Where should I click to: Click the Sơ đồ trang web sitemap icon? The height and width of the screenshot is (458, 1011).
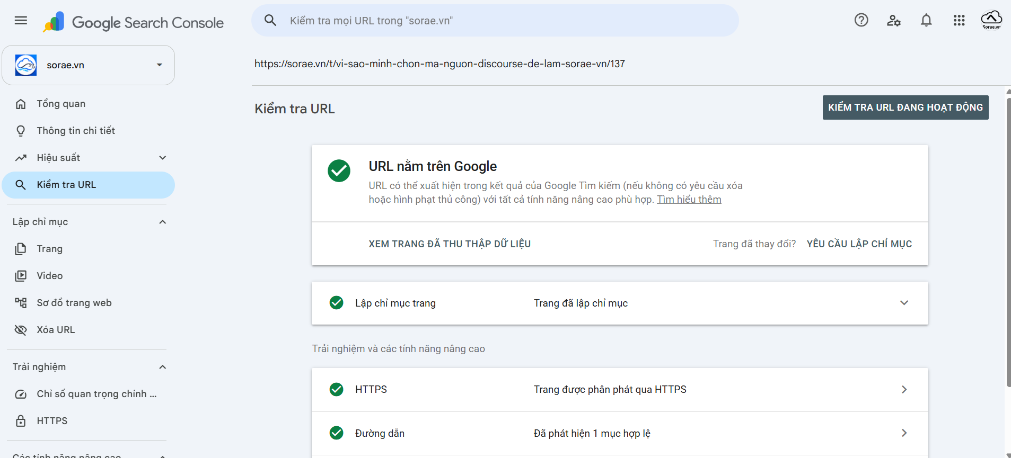21,303
